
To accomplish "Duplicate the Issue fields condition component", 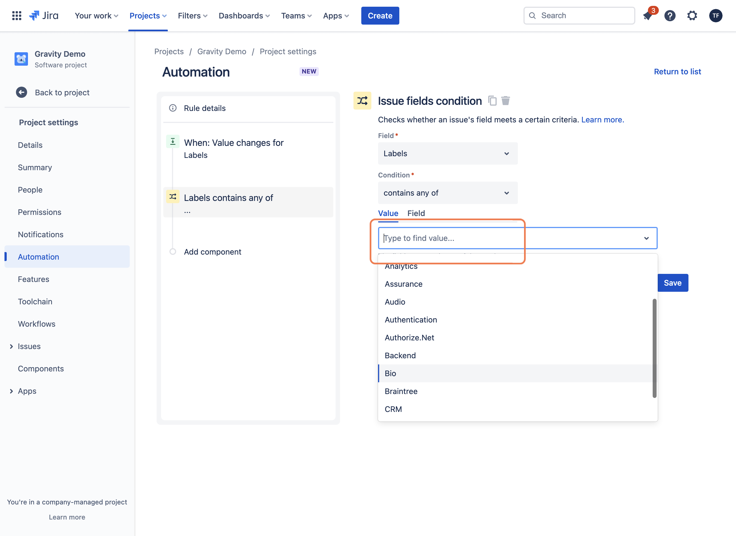I will click(492, 101).
